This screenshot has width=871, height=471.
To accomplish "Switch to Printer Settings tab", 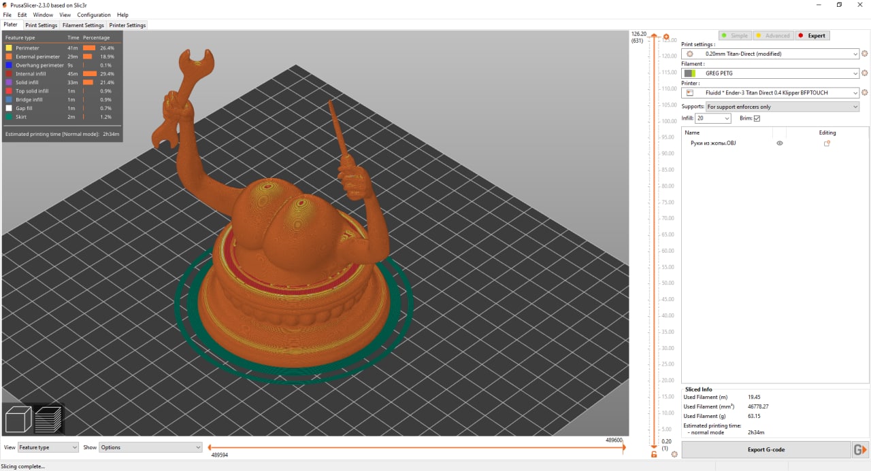I will click(x=127, y=25).
